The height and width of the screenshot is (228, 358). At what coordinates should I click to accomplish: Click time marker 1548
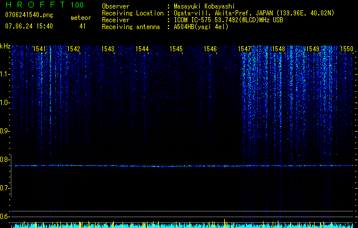279,49
